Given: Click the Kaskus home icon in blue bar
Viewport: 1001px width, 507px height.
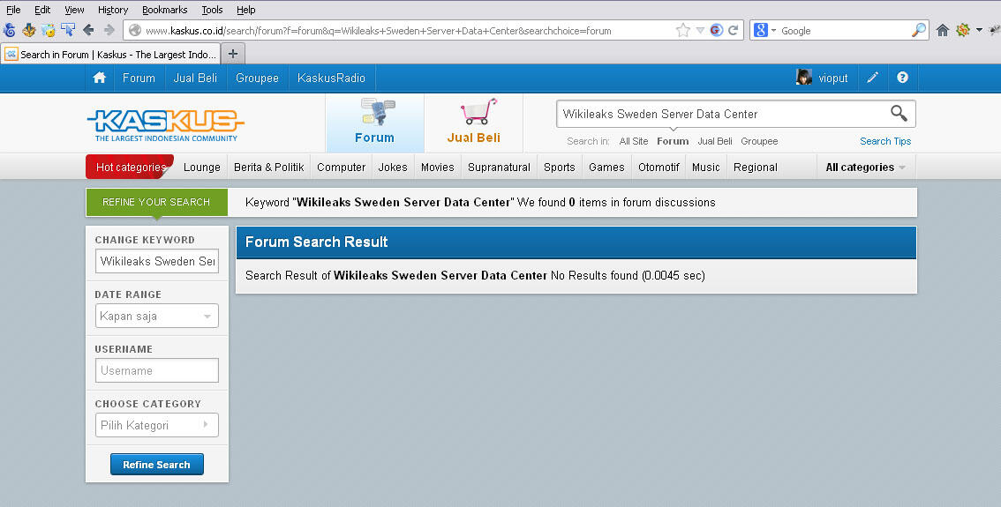Looking at the screenshot, I should tap(100, 78).
